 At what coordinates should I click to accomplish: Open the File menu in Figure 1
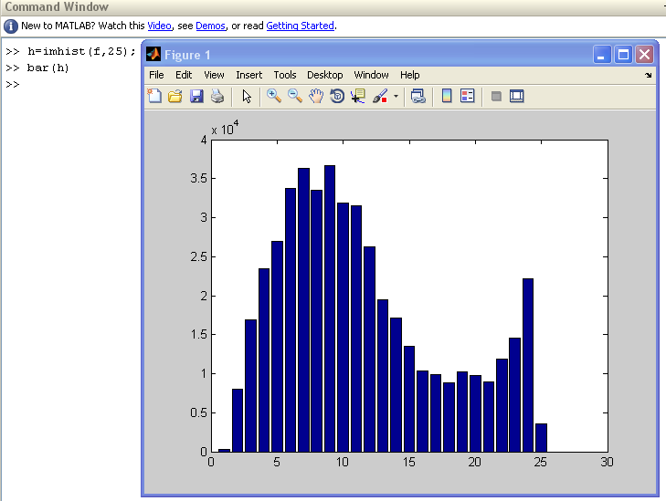pyautogui.click(x=156, y=75)
